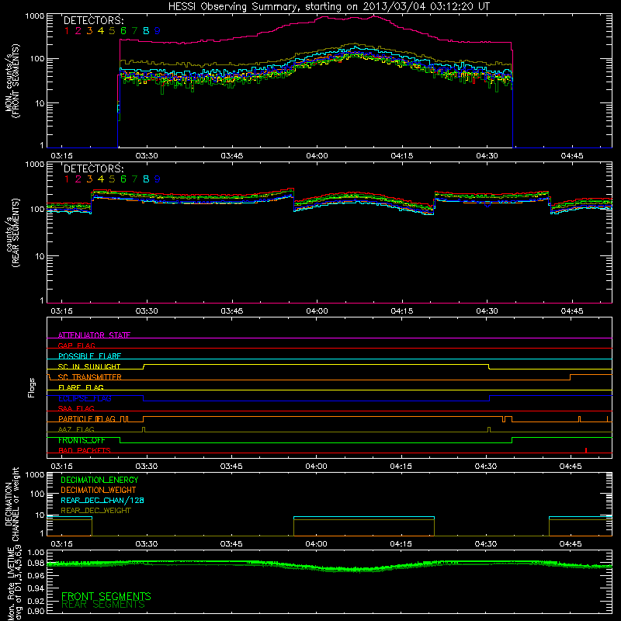Viewport: 621px width, 621px height.
Task: Click the 0.98 livetime axis tick
Action: (x=36, y=564)
